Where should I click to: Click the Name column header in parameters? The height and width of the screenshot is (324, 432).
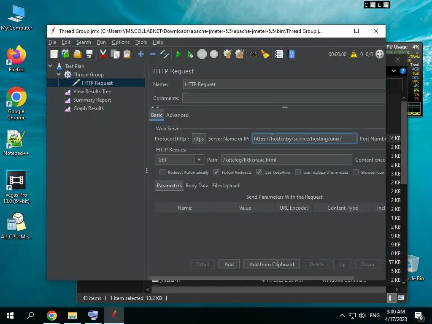[185, 208]
